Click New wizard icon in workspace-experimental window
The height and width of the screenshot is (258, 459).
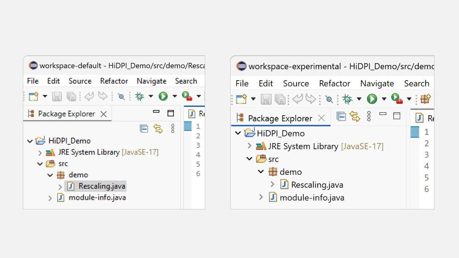tap(242, 99)
